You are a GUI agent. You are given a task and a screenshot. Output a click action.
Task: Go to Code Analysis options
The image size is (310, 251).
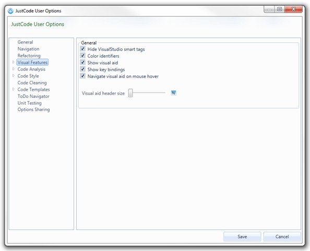click(31, 70)
